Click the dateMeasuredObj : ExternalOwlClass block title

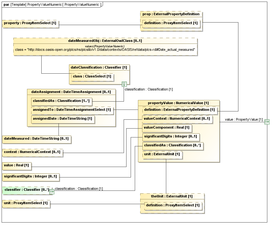click(105, 41)
